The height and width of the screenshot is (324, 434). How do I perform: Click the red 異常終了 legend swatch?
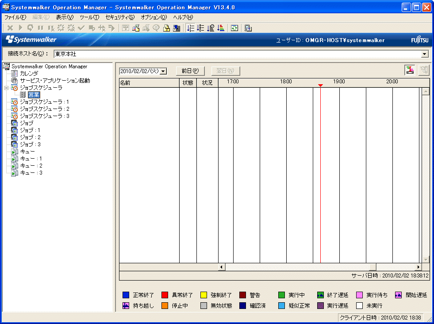pos(165,295)
